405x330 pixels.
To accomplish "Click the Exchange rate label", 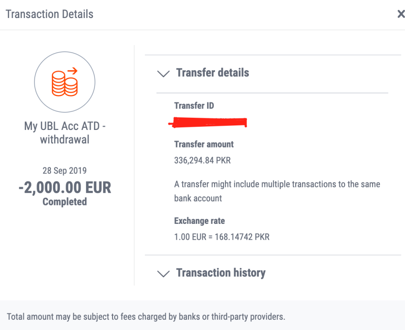I will click(x=199, y=221).
